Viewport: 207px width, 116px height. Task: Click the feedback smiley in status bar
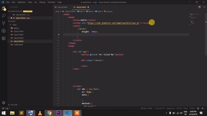pos(198,108)
